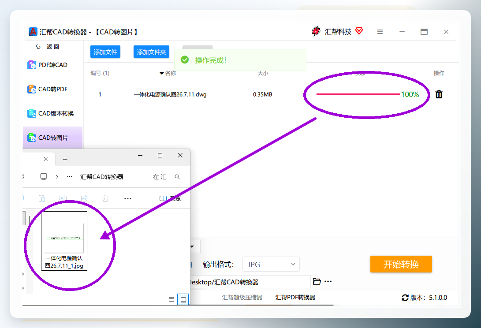Click the refresh version icon

click(405, 298)
